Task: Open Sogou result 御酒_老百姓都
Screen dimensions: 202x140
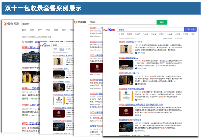Action: tap(31, 123)
